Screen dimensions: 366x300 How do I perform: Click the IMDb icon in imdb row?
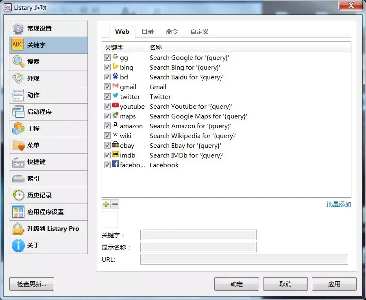point(115,154)
